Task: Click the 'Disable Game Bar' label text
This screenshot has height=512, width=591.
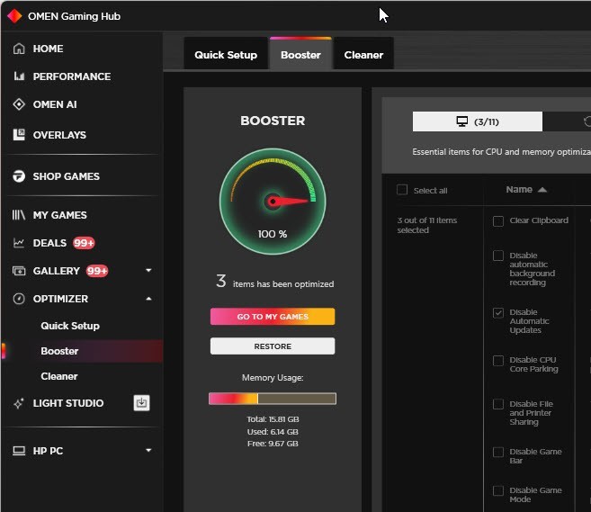Action: (x=535, y=456)
